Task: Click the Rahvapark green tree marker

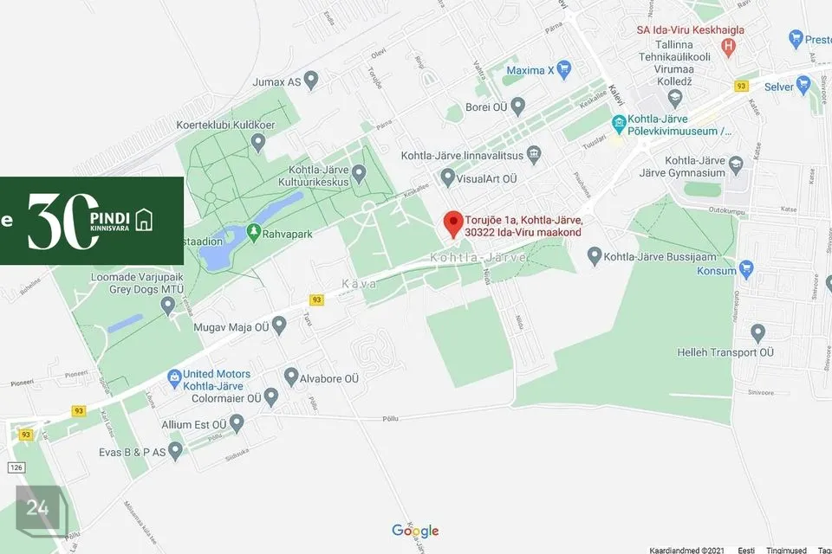Action: tap(254, 233)
